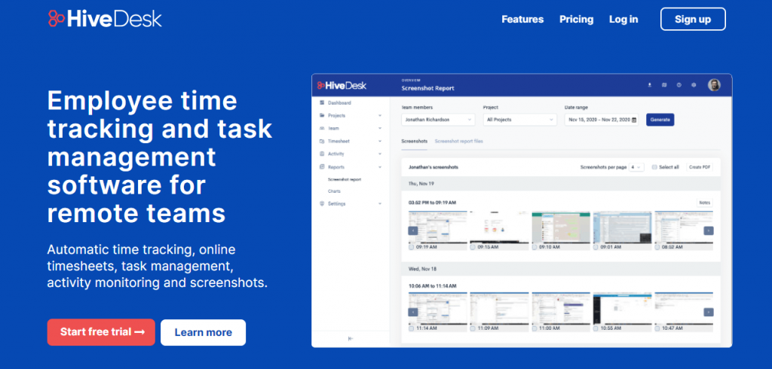
Task: Click the calendar icon in Date range field
Action: [x=634, y=120]
